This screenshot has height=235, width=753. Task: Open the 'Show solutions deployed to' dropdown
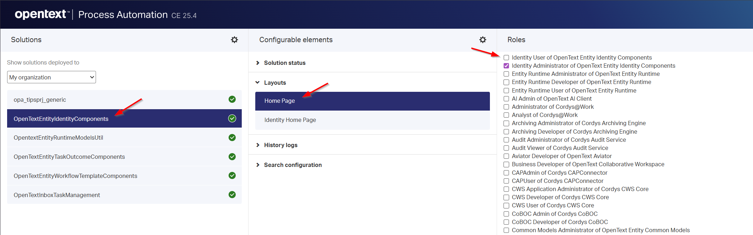tap(52, 77)
